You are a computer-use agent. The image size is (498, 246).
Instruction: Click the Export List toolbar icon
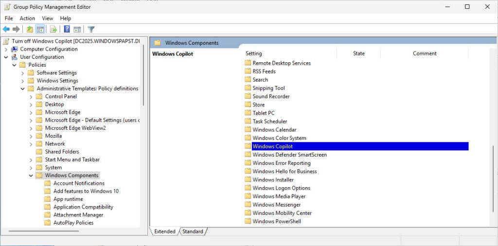(x=53, y=30)
